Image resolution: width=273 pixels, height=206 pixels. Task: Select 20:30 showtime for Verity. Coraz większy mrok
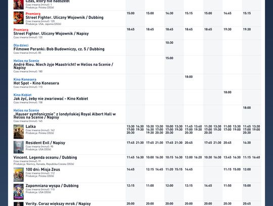pyautogui.click(x=227, y=204)
